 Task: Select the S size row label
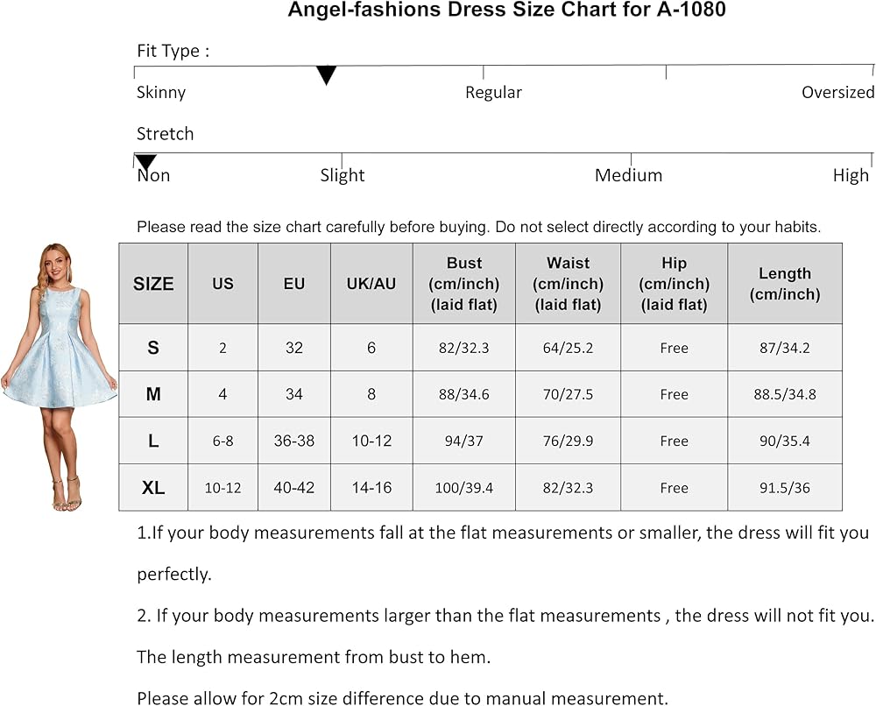pyautogui.click(x=153, y=348)
